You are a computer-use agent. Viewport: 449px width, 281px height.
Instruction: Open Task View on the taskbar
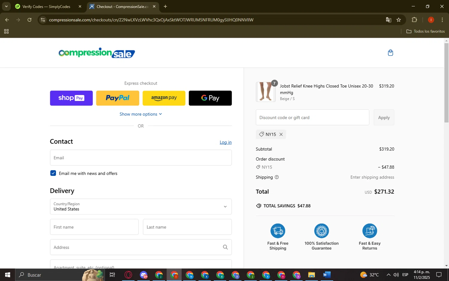[112, 275]
